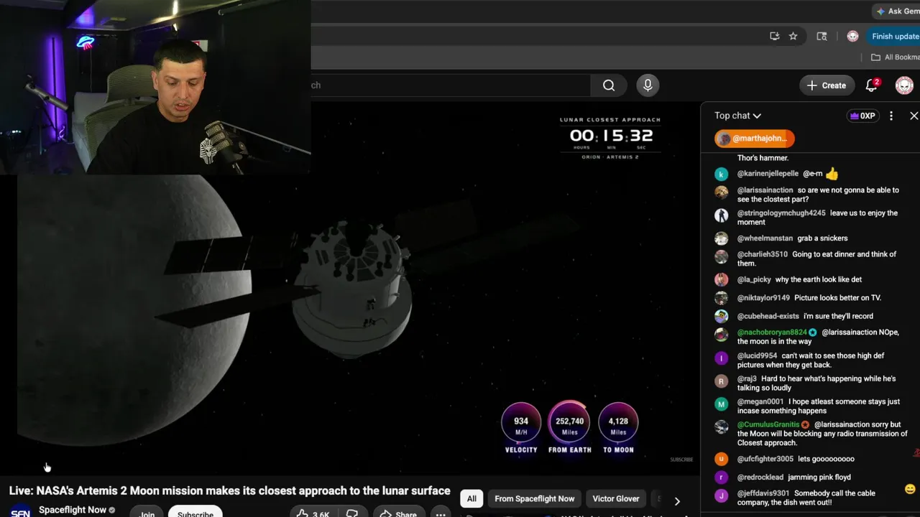Open the All Bookmarks folder
The width and height of the screenshot is (920, 517).
(x=896, y=57)
